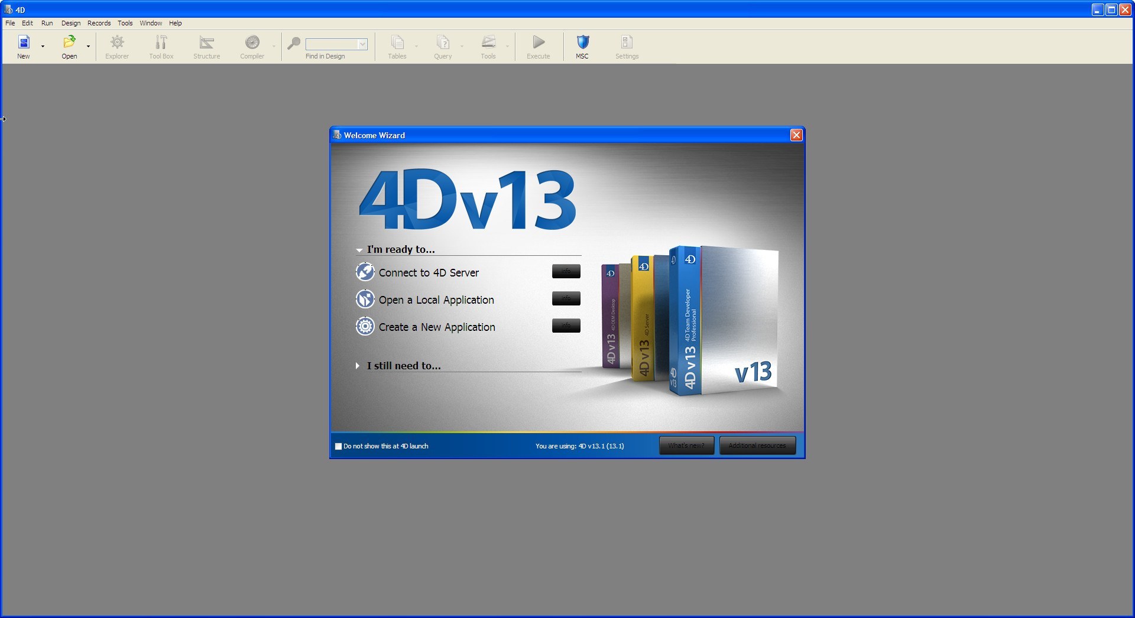
Task: Open the Help menu
Action: click(176, 23)
